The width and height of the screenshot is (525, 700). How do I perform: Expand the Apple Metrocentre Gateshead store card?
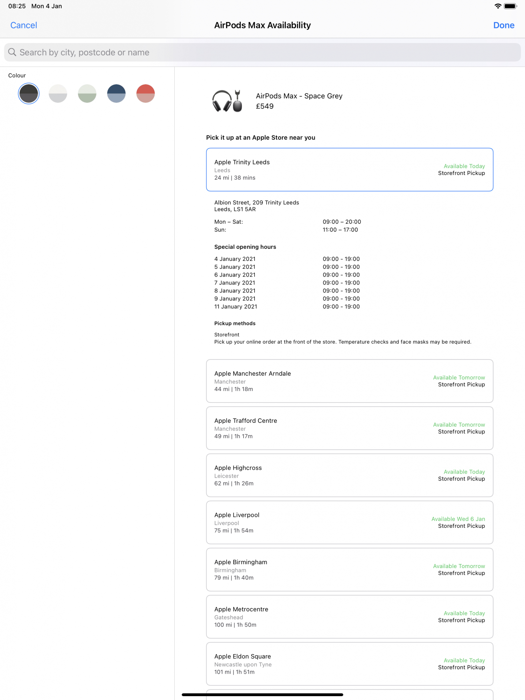tap(350, 617)
